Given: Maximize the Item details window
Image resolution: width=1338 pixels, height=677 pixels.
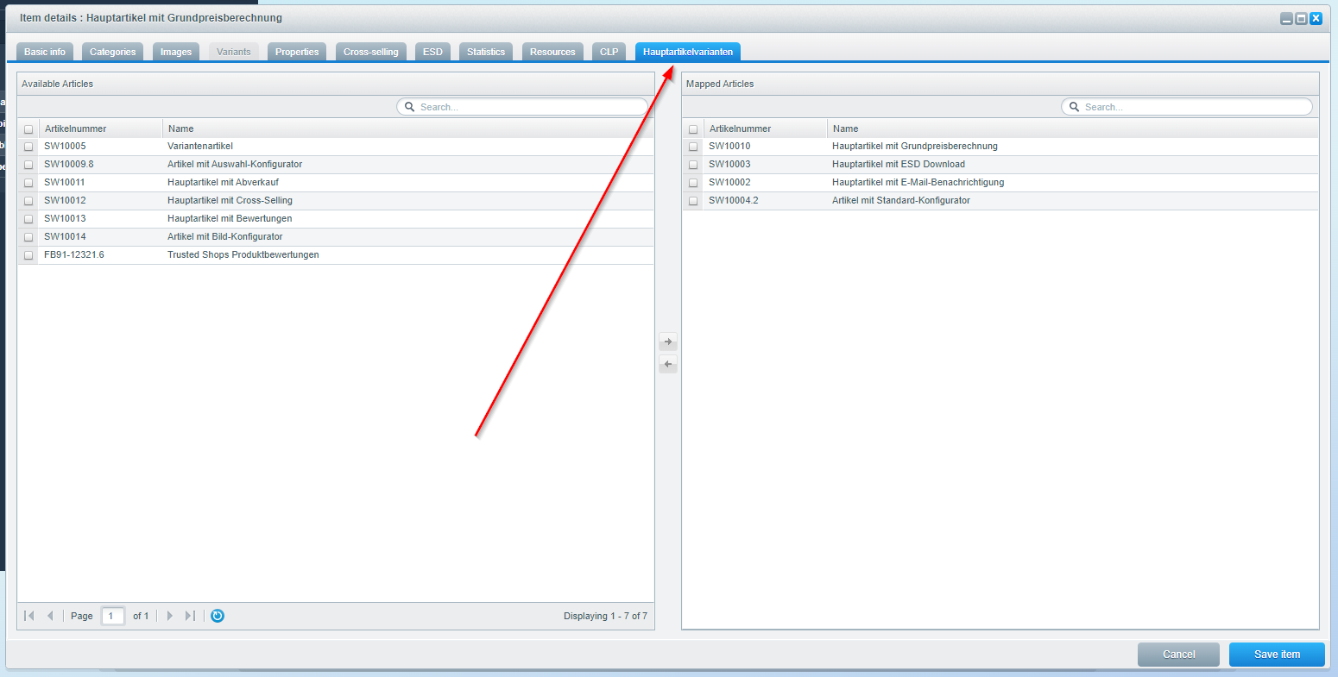Looking at the screenshot, I should [x=1301, y=18].
